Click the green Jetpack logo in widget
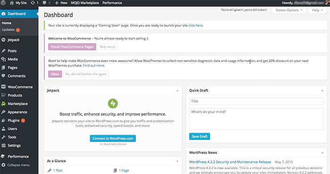330x174 pixels. pos(113,103)
